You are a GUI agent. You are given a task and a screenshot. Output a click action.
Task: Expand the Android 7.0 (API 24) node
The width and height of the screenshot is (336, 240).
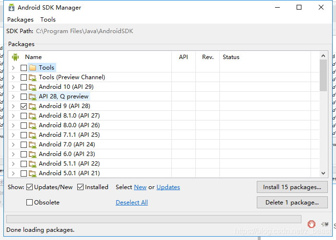click(13, 145)
